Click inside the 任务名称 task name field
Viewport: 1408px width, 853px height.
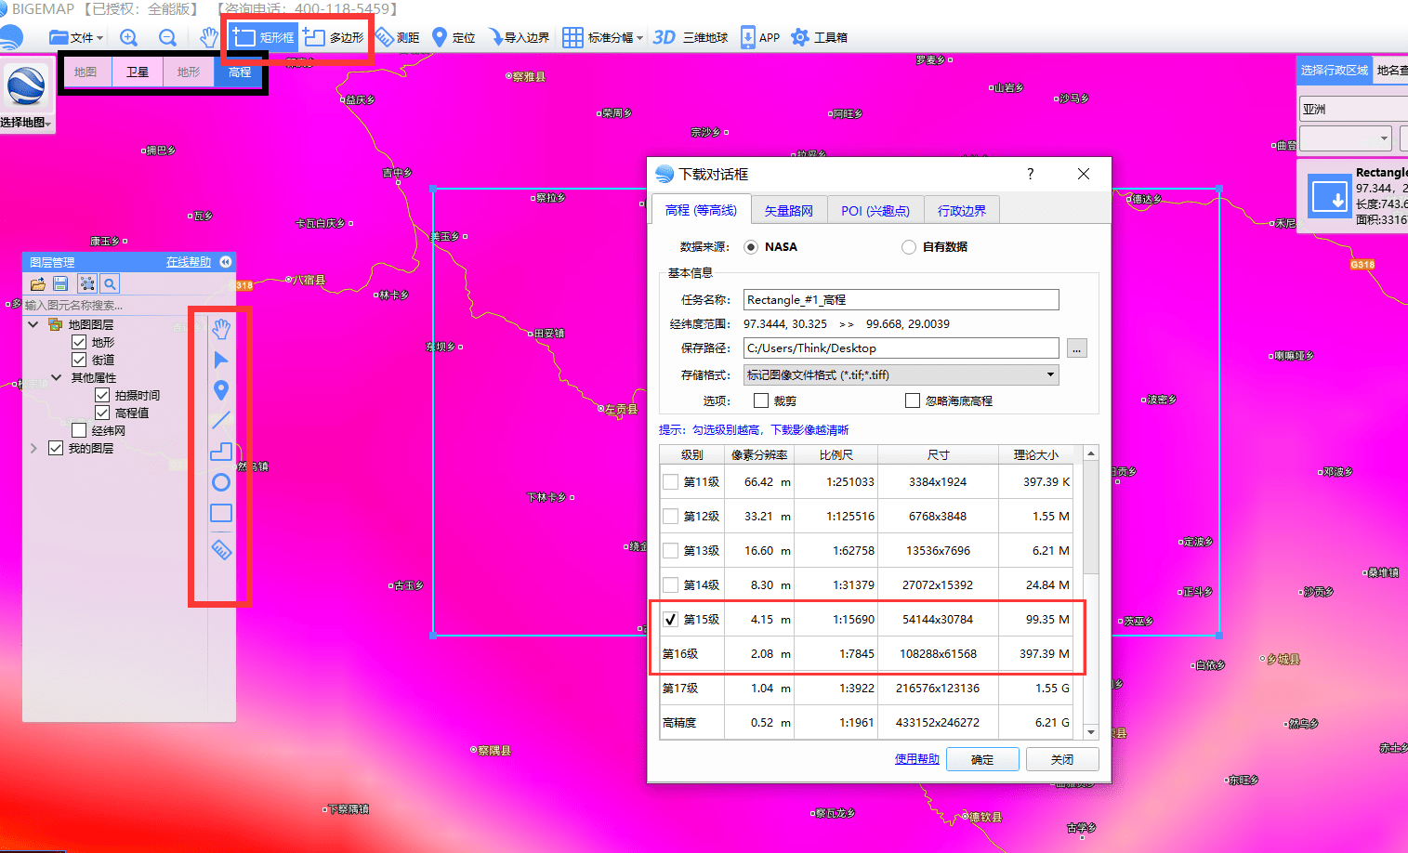click(901, 300)
